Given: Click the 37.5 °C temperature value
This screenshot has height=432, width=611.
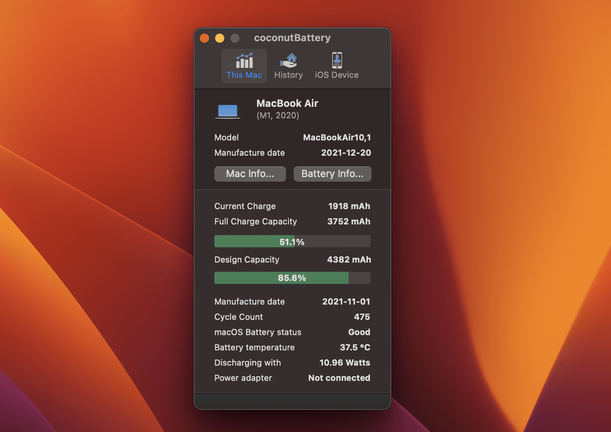Looking at the screenshot, I should [355, 348].
